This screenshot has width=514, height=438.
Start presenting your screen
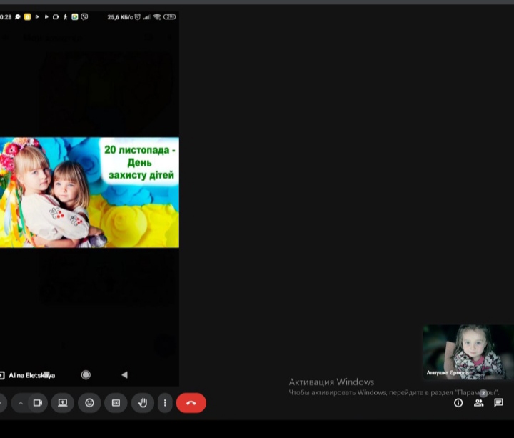[x=63, y=403]
